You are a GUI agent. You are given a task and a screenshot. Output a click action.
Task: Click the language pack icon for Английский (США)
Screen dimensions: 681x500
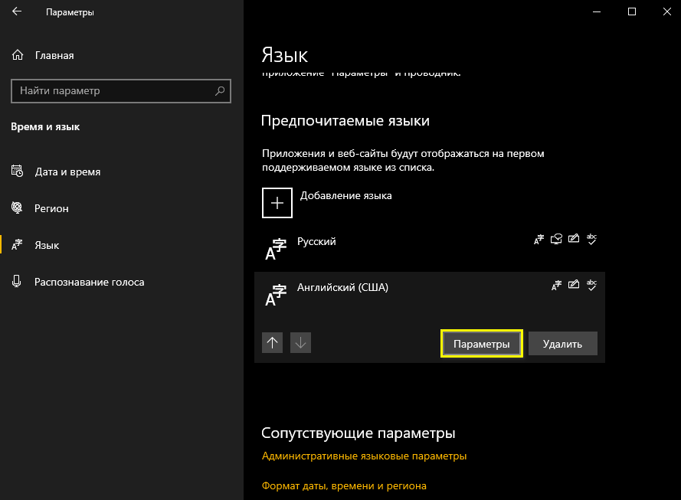tap(556, 285)
